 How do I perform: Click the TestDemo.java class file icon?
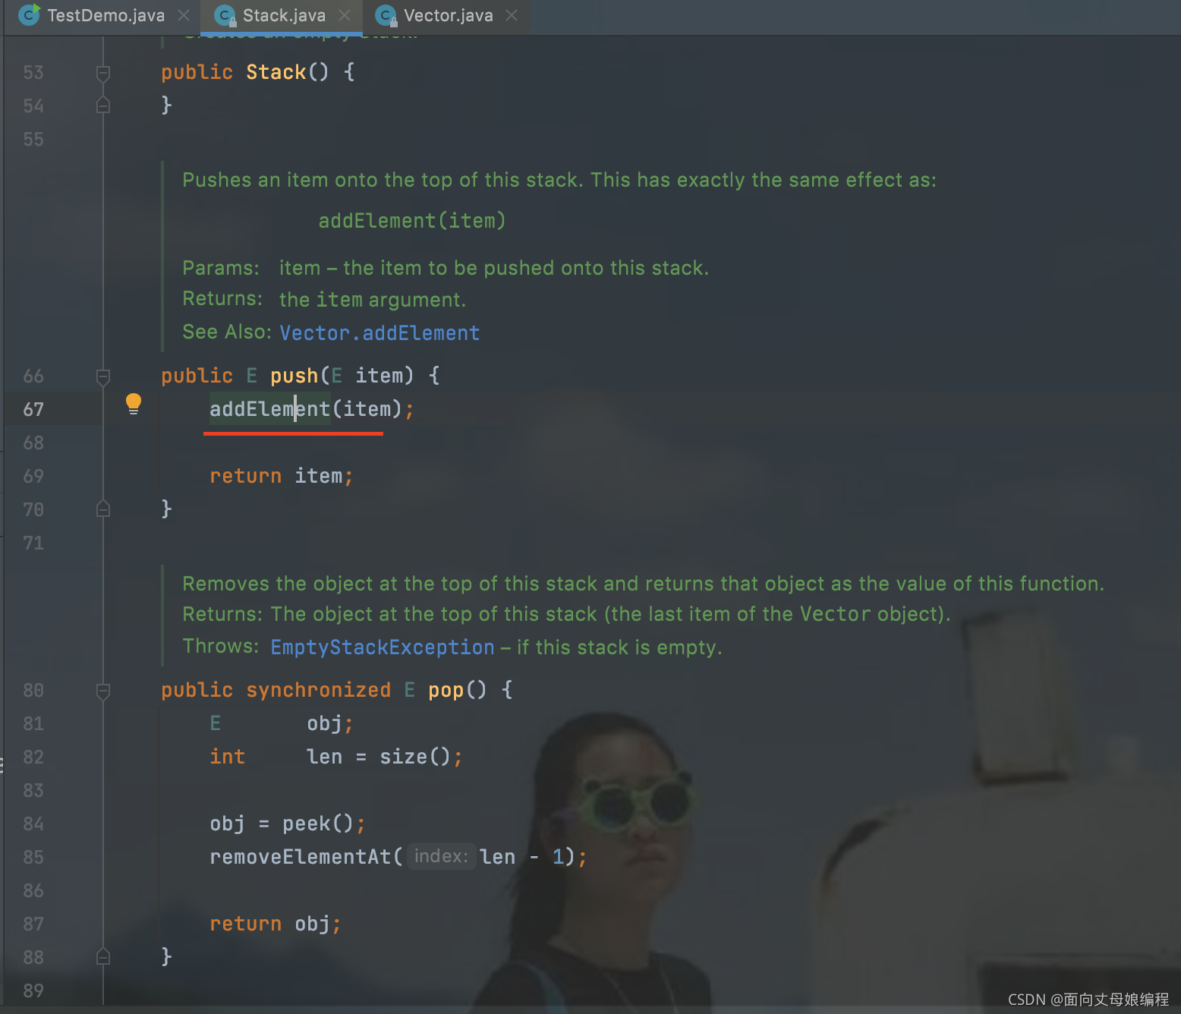(x=29, y=14)
